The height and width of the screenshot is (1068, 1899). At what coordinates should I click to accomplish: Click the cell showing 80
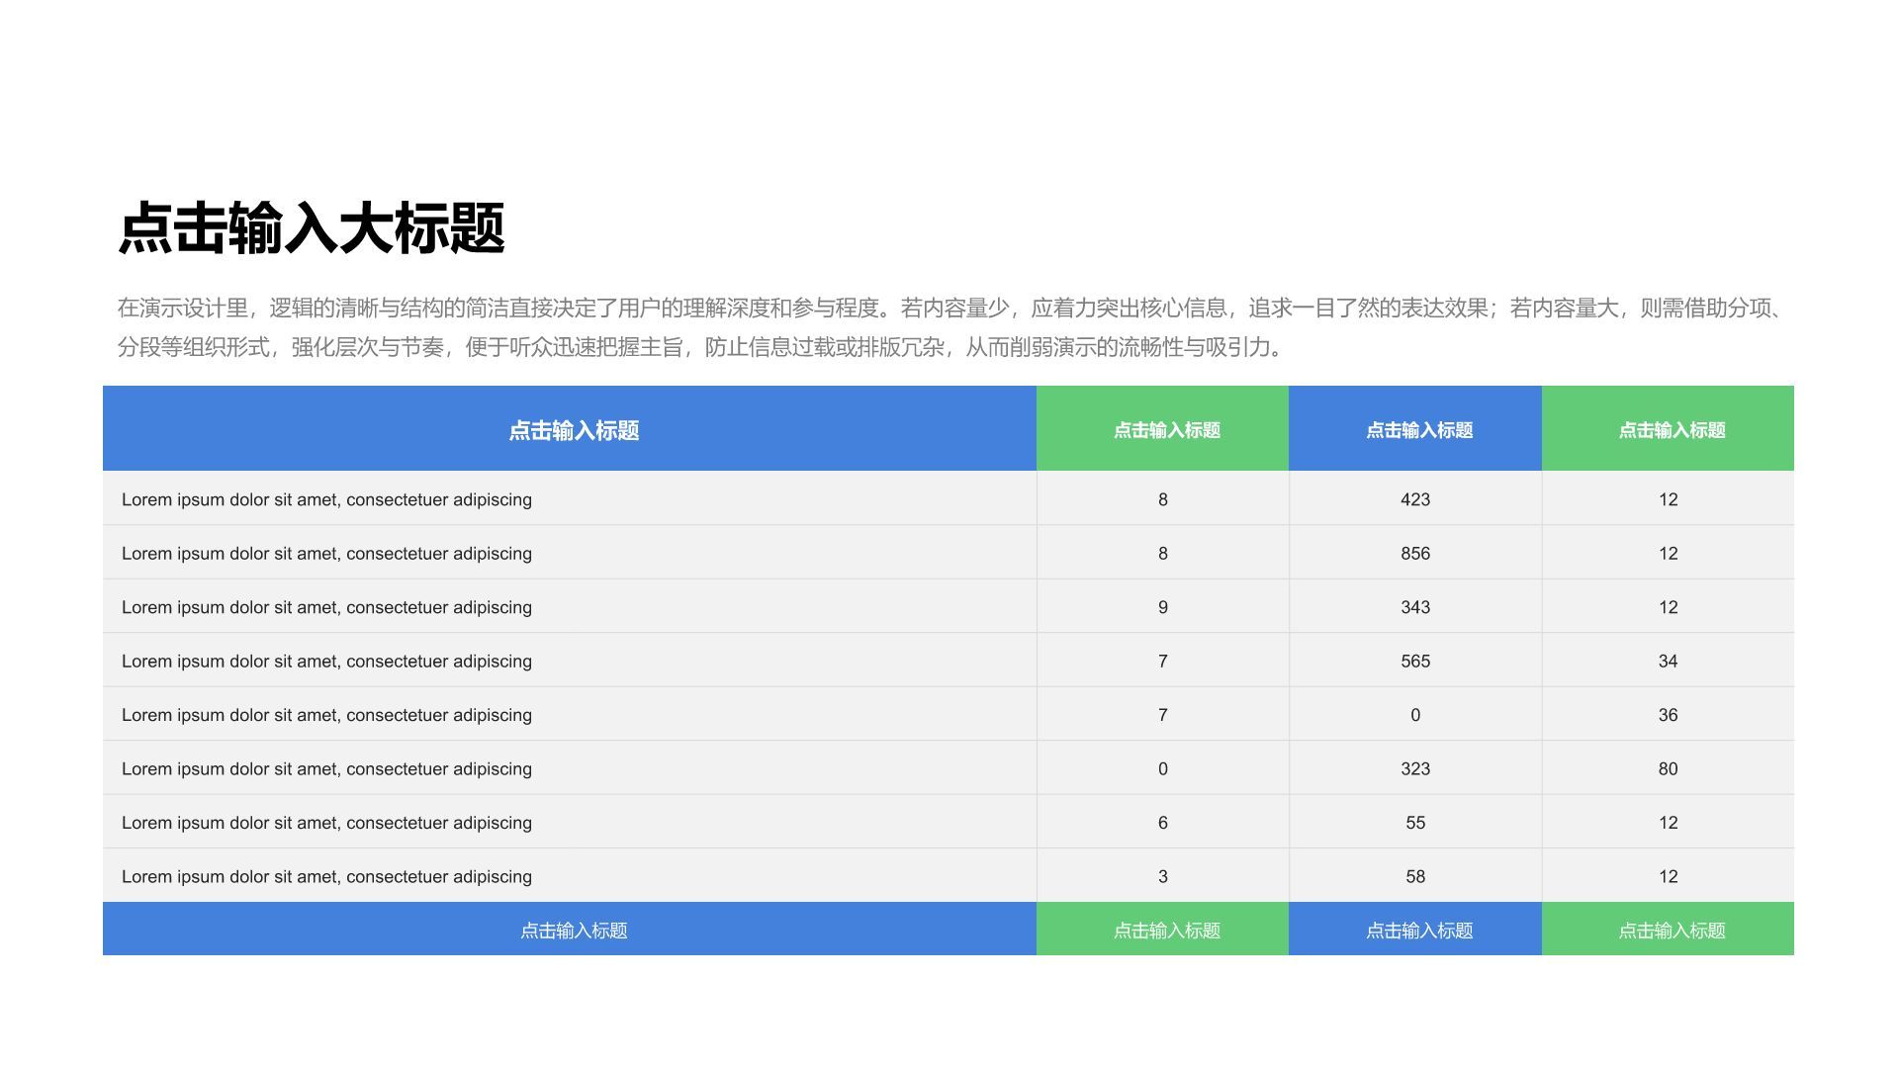coord(1670,768)
